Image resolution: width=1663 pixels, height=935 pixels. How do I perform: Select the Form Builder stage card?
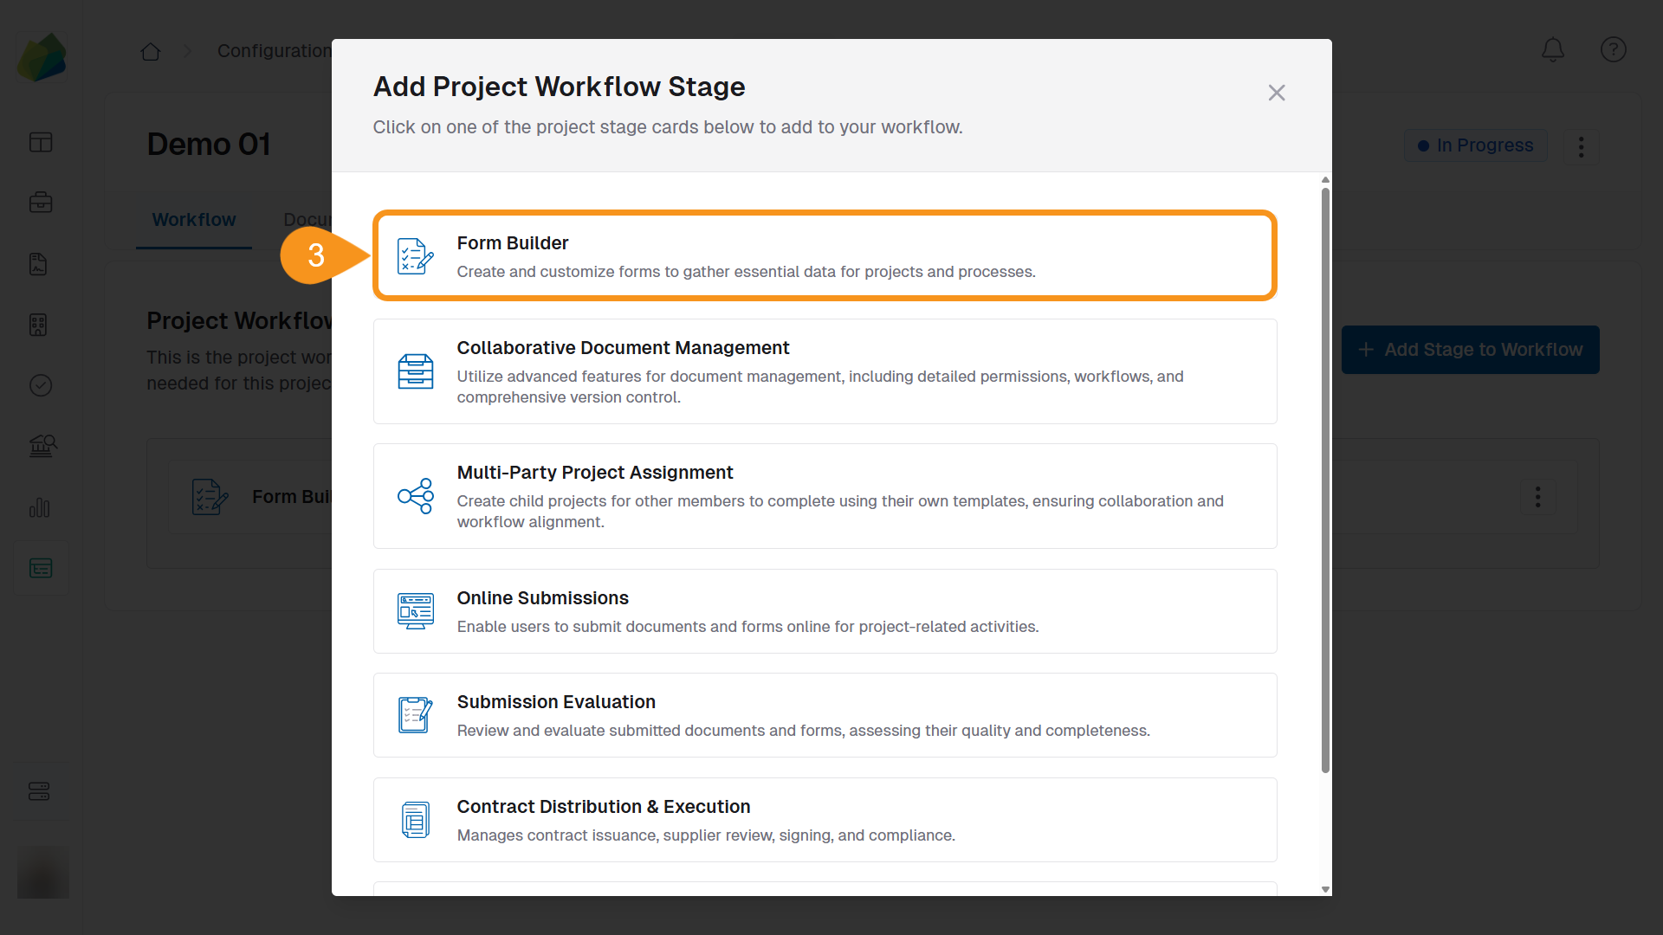(824, 255)
